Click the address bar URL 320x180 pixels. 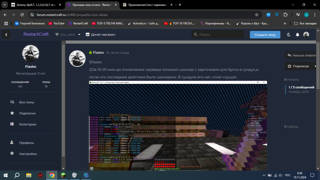[x=72, y=15]
